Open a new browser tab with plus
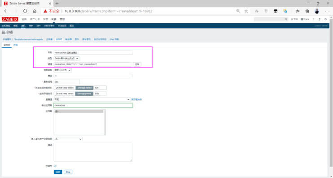This screenshot has width=333, height=178. (x=57, y=4)
